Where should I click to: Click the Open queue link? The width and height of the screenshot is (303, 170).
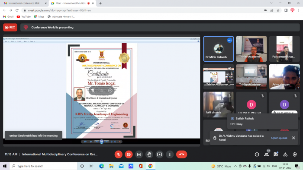pos(279,138)
